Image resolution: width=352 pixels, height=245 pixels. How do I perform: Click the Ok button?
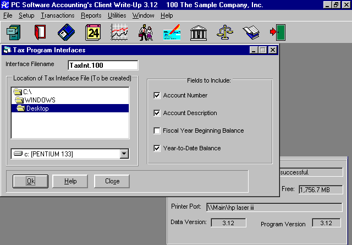[x=31, y=181]
